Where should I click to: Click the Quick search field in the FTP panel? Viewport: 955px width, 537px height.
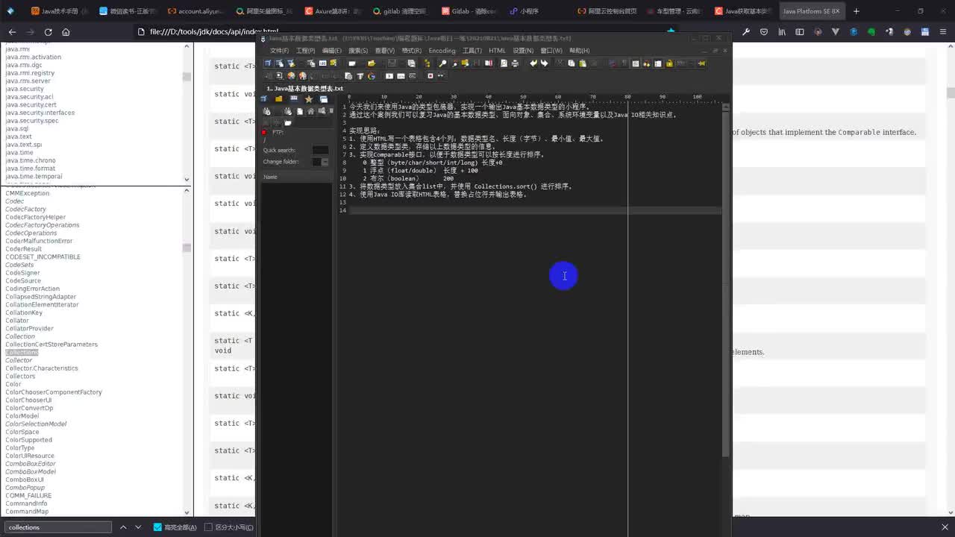320,150
